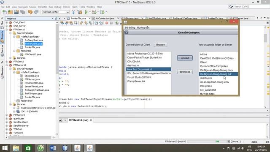Select CV-Nguyen-Dang-Quang.docx in server list
The width and height of the screenshot is (270, 152).
tap(219, 71)
